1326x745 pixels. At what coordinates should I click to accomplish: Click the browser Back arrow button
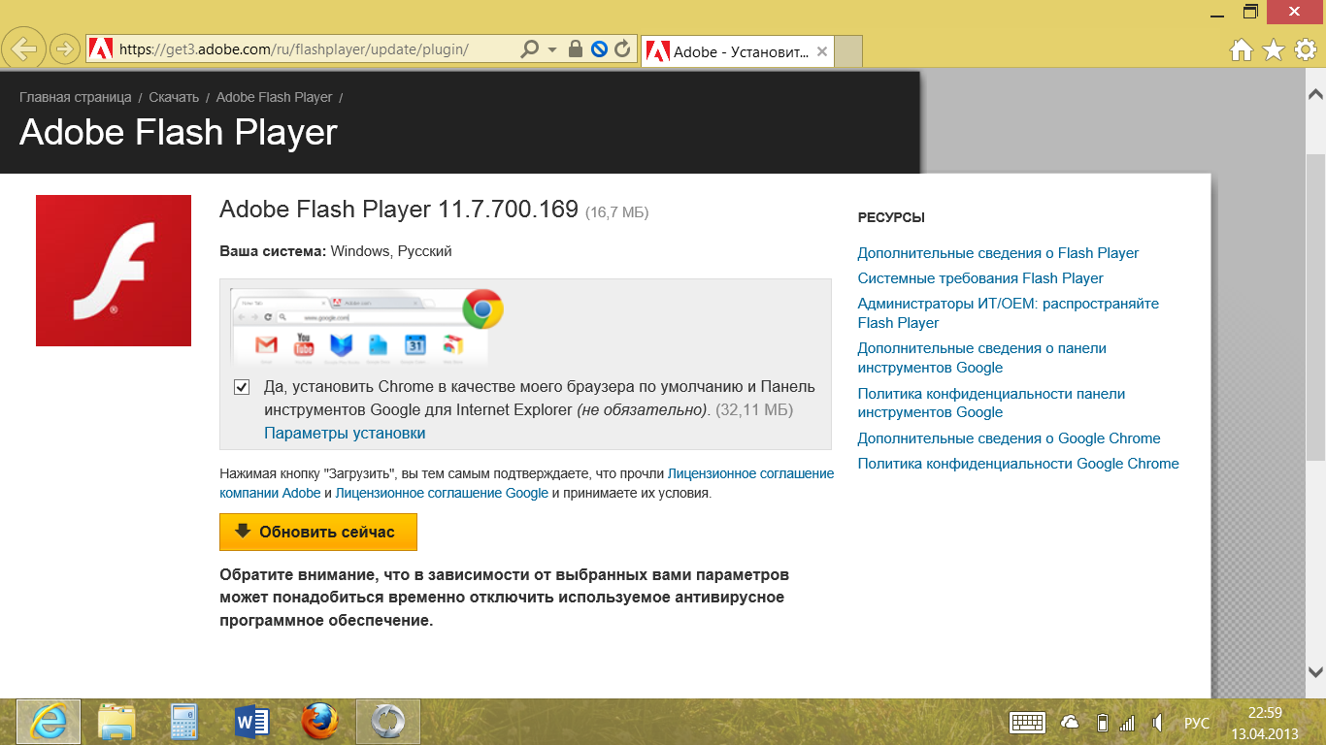(x=25, y=49)
